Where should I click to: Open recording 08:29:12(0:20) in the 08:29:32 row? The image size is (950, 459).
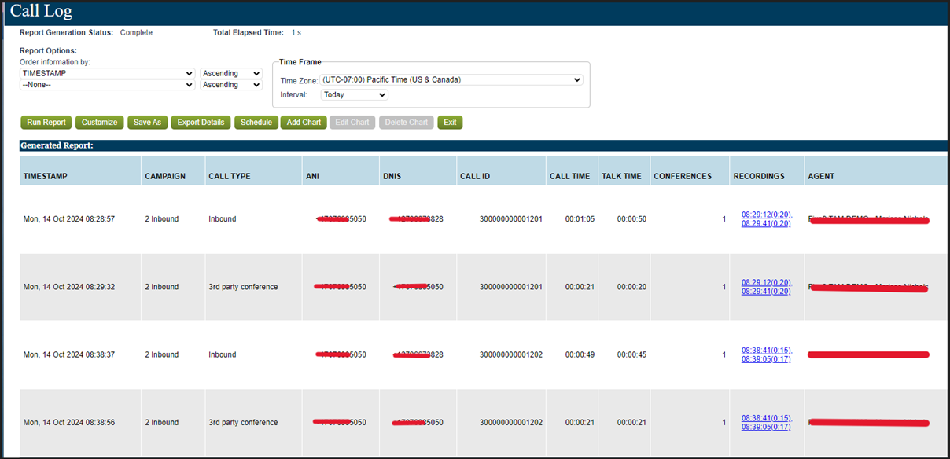point(767,282)
